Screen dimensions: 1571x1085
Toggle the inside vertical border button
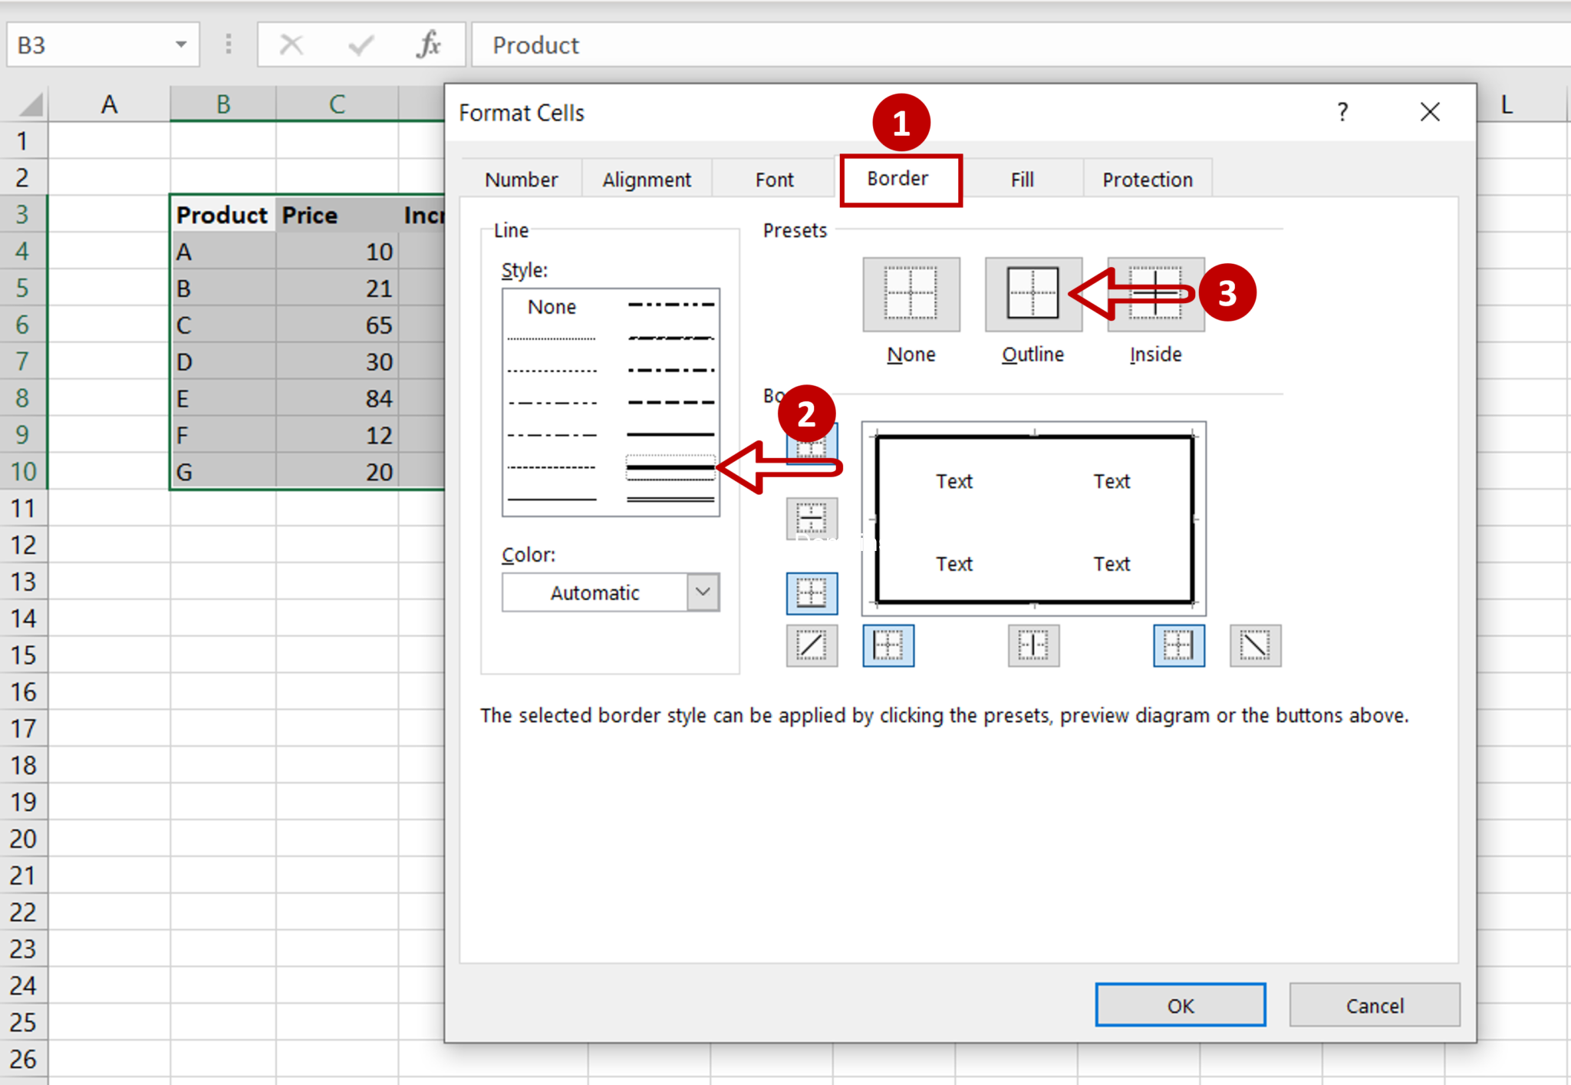point(1033,645)
